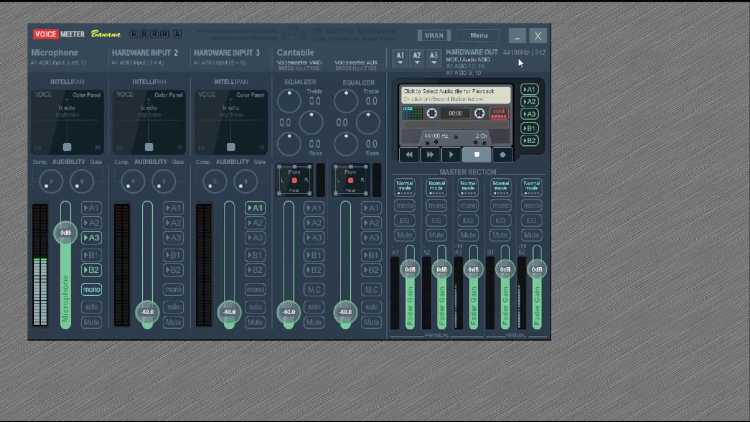Screen dimensions: 750x422
Task: Click the Treble knob of Voicemeeter VAIO equalizer
Action: [x=289, y=101]
